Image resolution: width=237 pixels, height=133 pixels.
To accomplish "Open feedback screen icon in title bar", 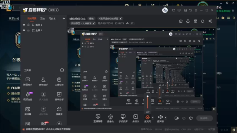I will pyautogui.click(x=179, y=10).
